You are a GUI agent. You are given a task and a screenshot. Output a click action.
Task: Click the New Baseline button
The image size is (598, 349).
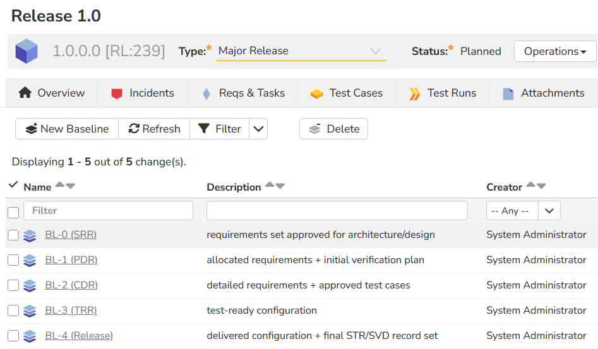coord(67,129)
